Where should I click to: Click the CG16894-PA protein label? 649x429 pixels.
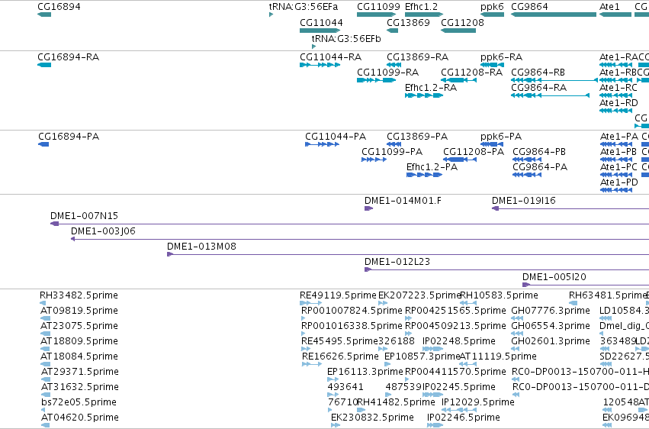[69, 136]
